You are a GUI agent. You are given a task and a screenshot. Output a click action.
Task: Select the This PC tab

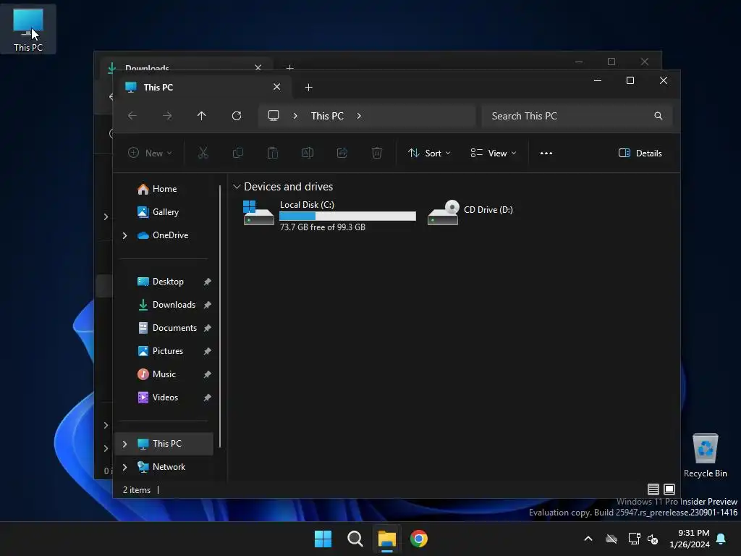click(x=203, y=88)
